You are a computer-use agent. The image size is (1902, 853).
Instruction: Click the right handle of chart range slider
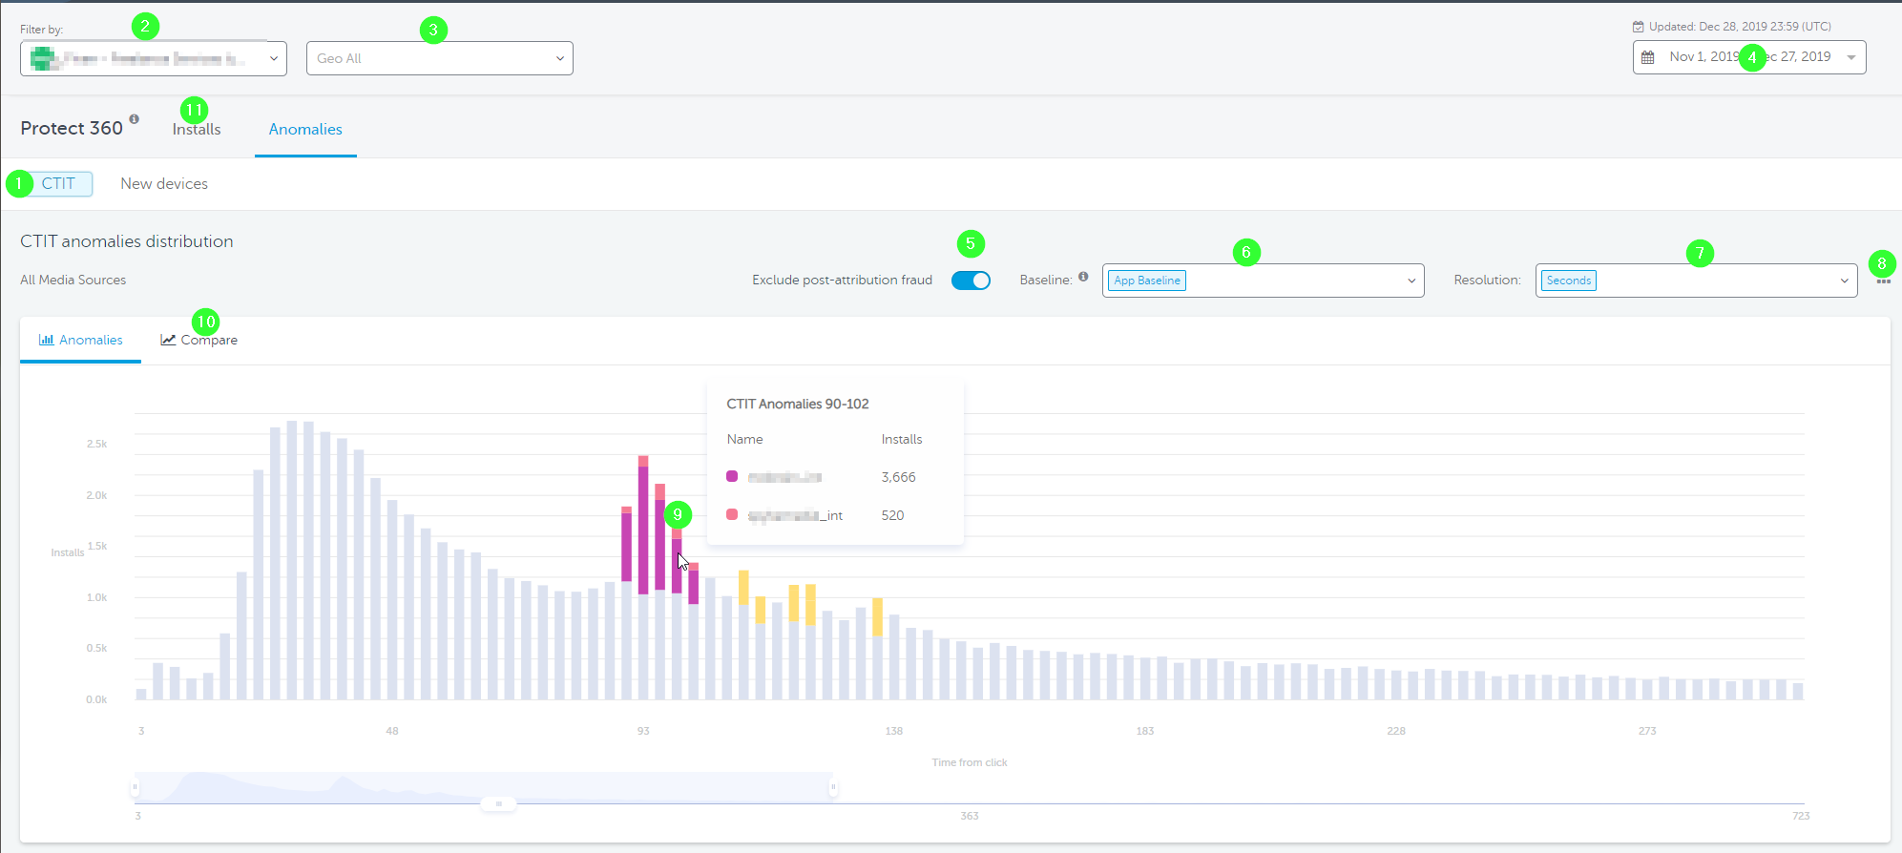click(833, 787)
